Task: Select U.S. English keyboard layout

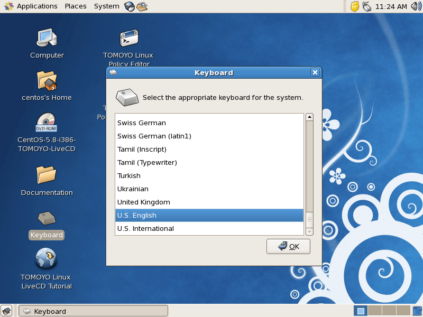Action: [209, 216]
